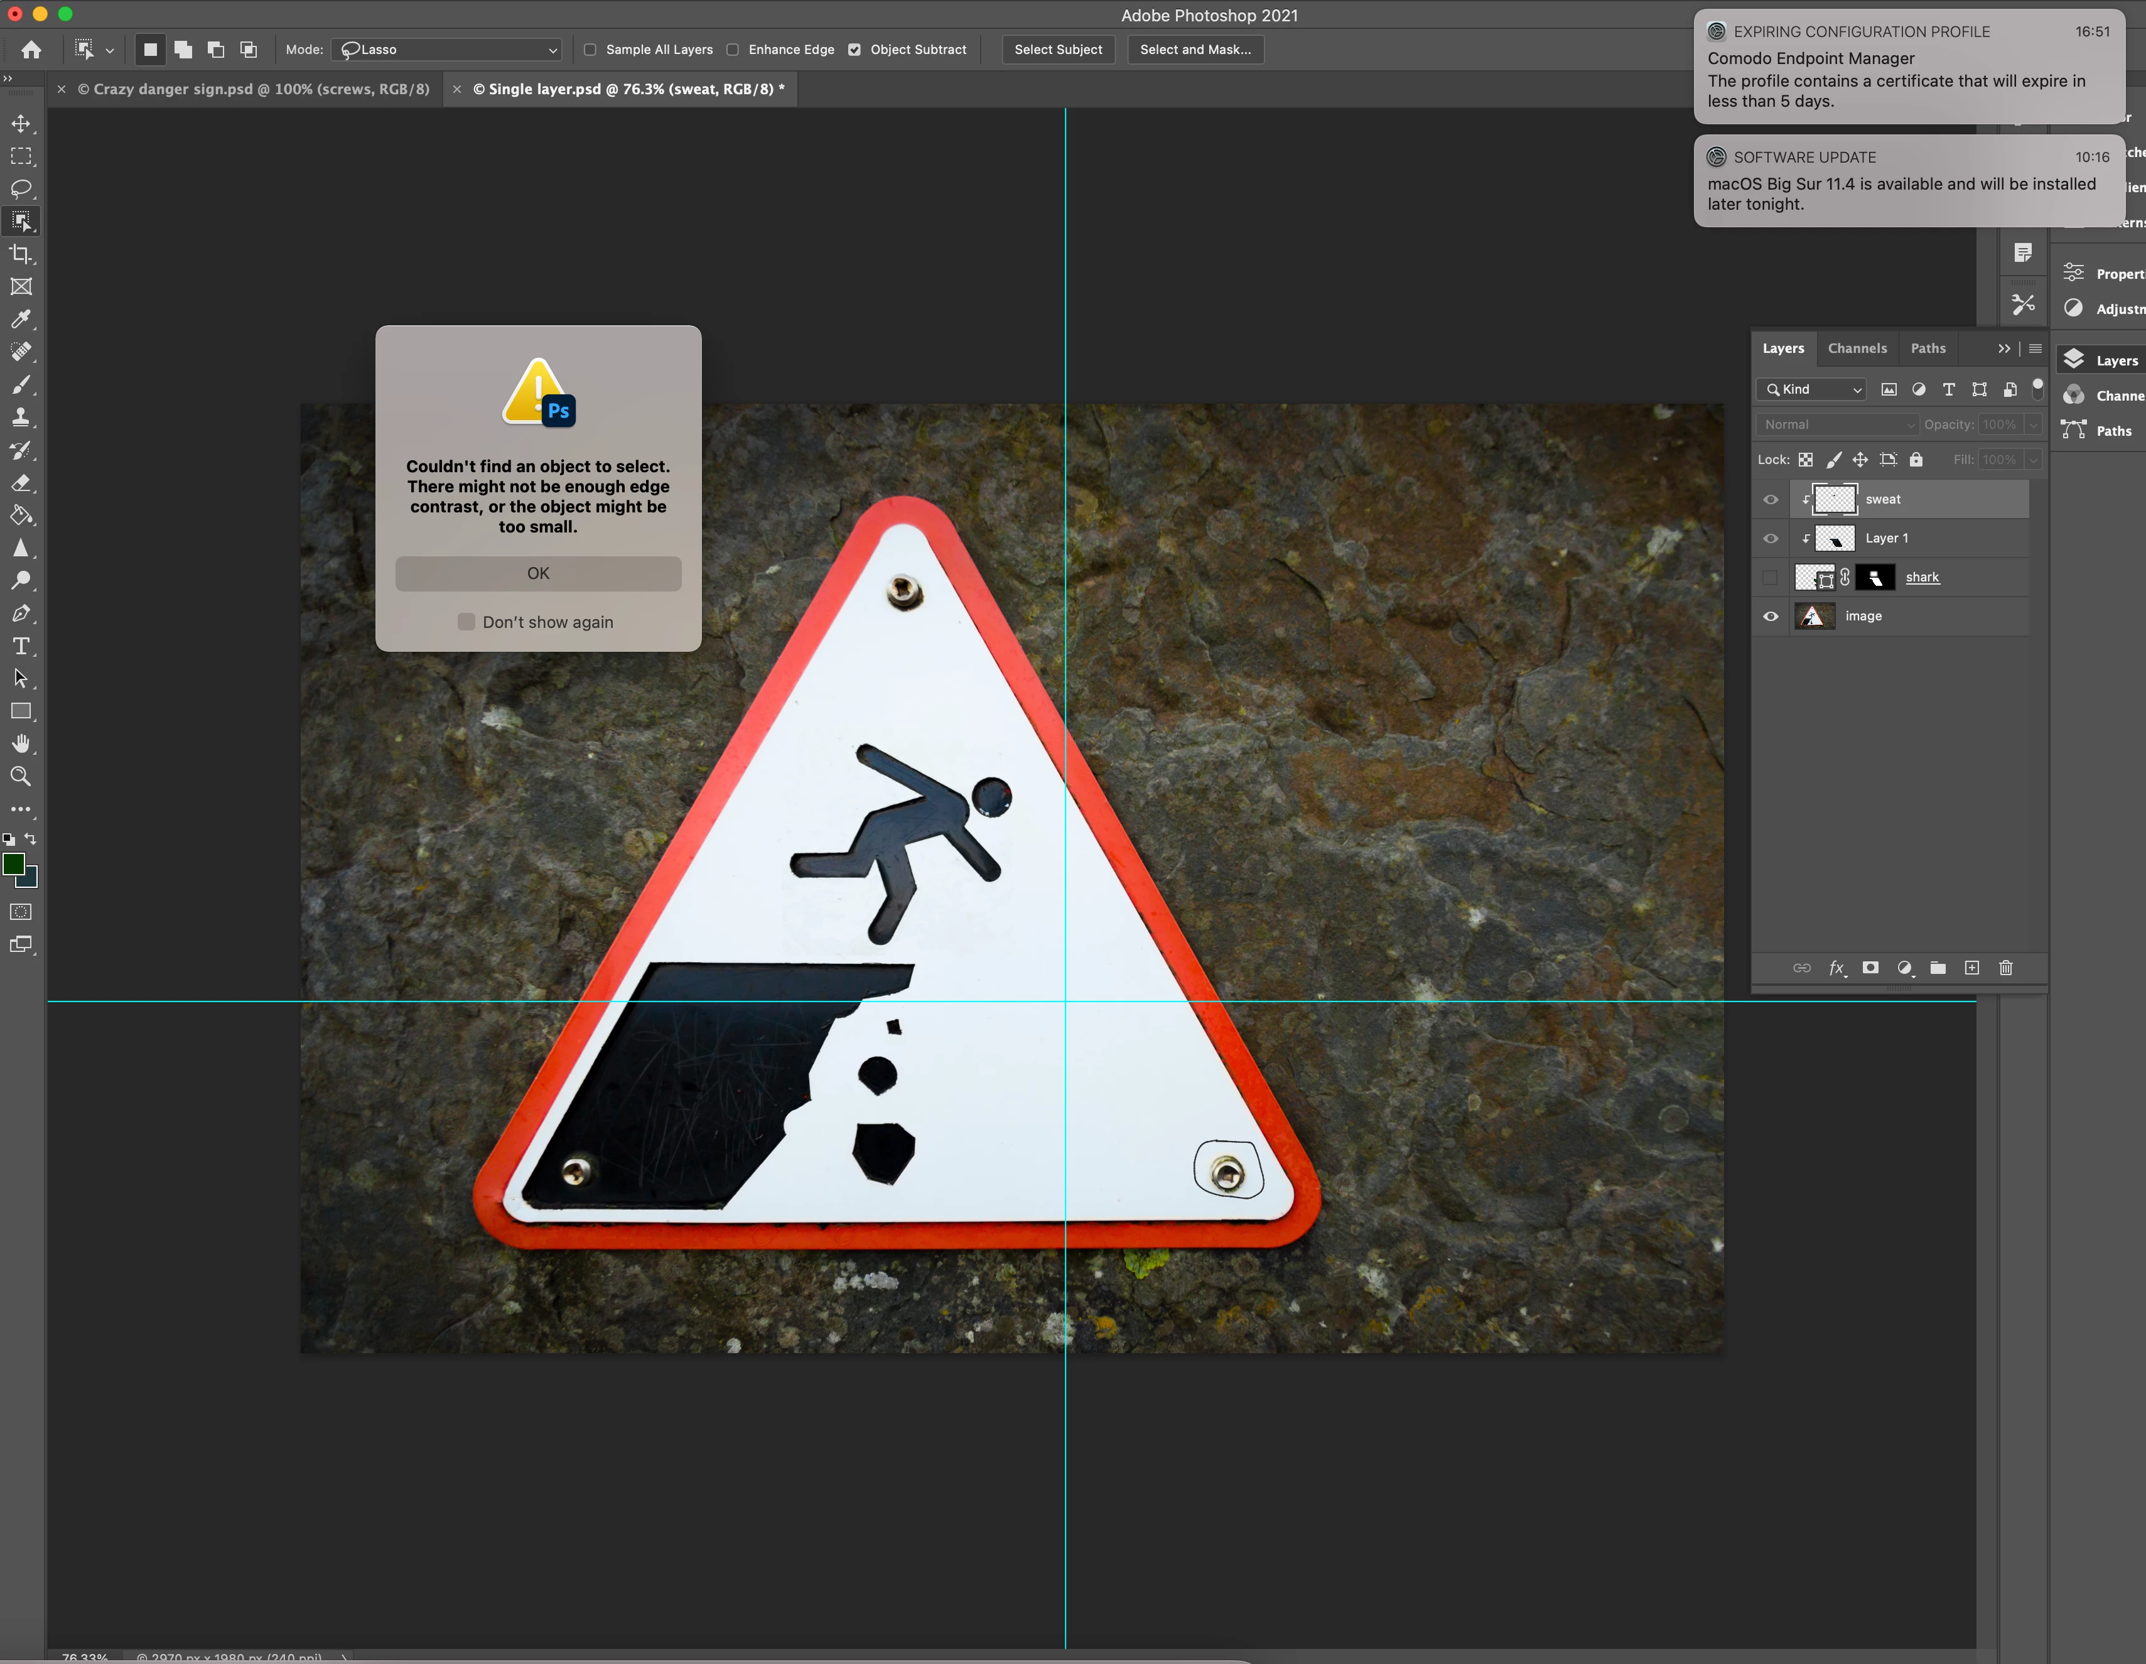Enable Sample All Layers checkbox
2146x1664 pixels.
point(591,50)
